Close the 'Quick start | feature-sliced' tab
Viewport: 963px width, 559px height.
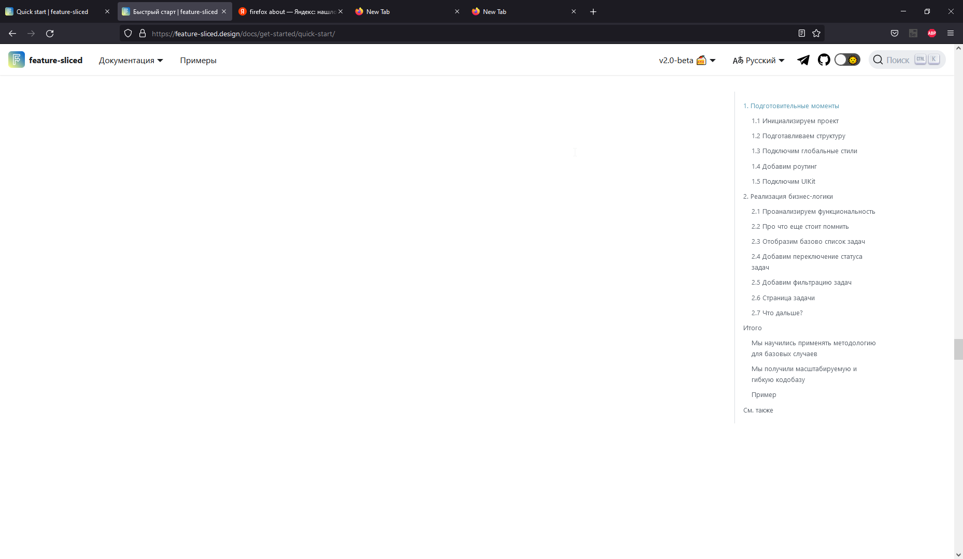[107, 11]
